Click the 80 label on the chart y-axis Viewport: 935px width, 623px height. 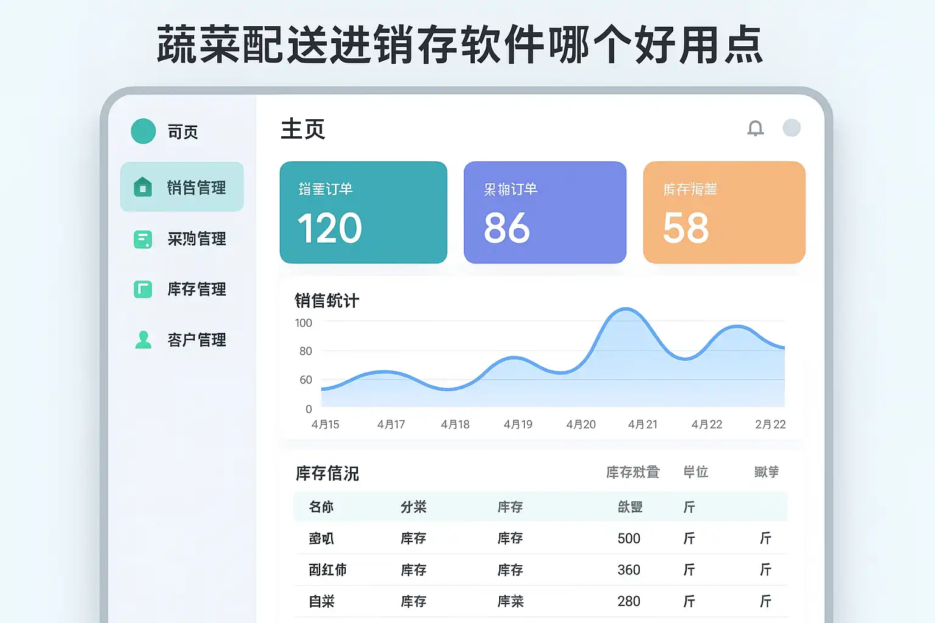pos(306,351)
